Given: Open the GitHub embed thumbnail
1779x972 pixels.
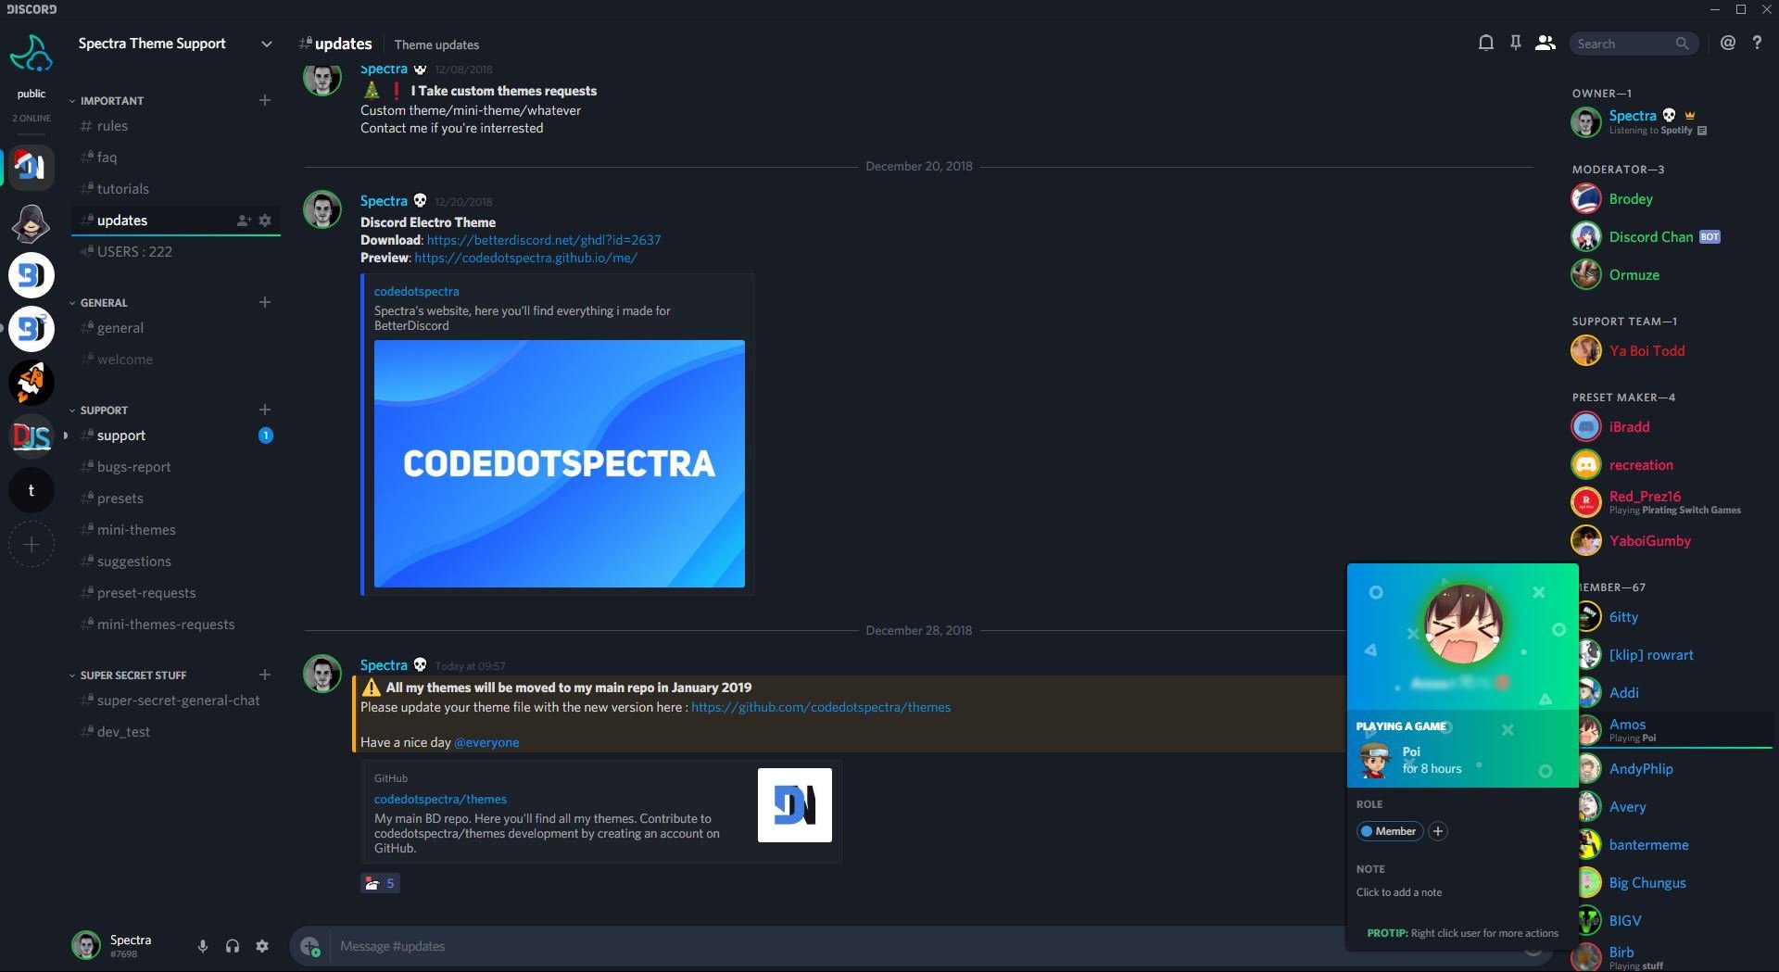Looking at the screenshot, I should (x=795, y=805).
